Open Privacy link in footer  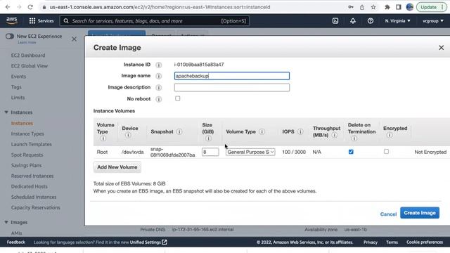point(371,242)
